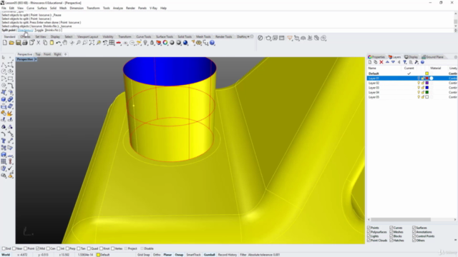
Task: Click the red car Set View icon
Action: 119,43
